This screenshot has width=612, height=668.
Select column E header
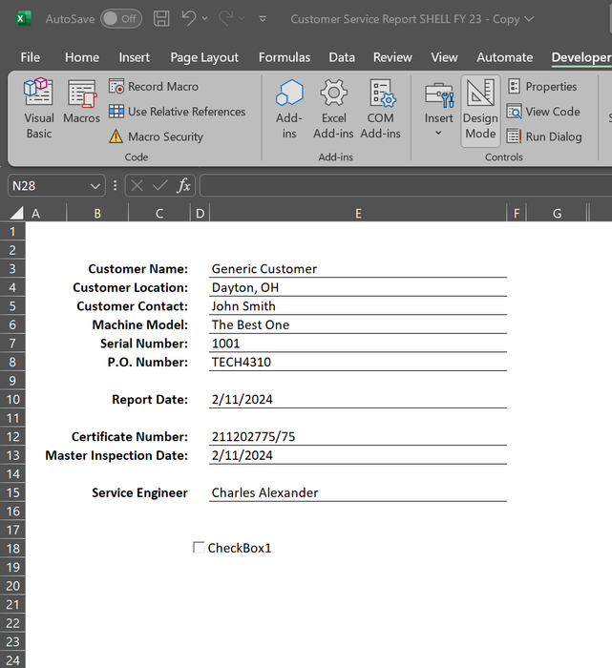coord(358,213)
